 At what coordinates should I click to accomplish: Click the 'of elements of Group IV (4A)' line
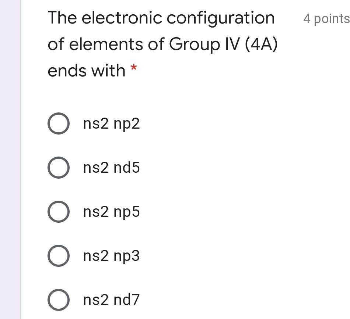163,44
